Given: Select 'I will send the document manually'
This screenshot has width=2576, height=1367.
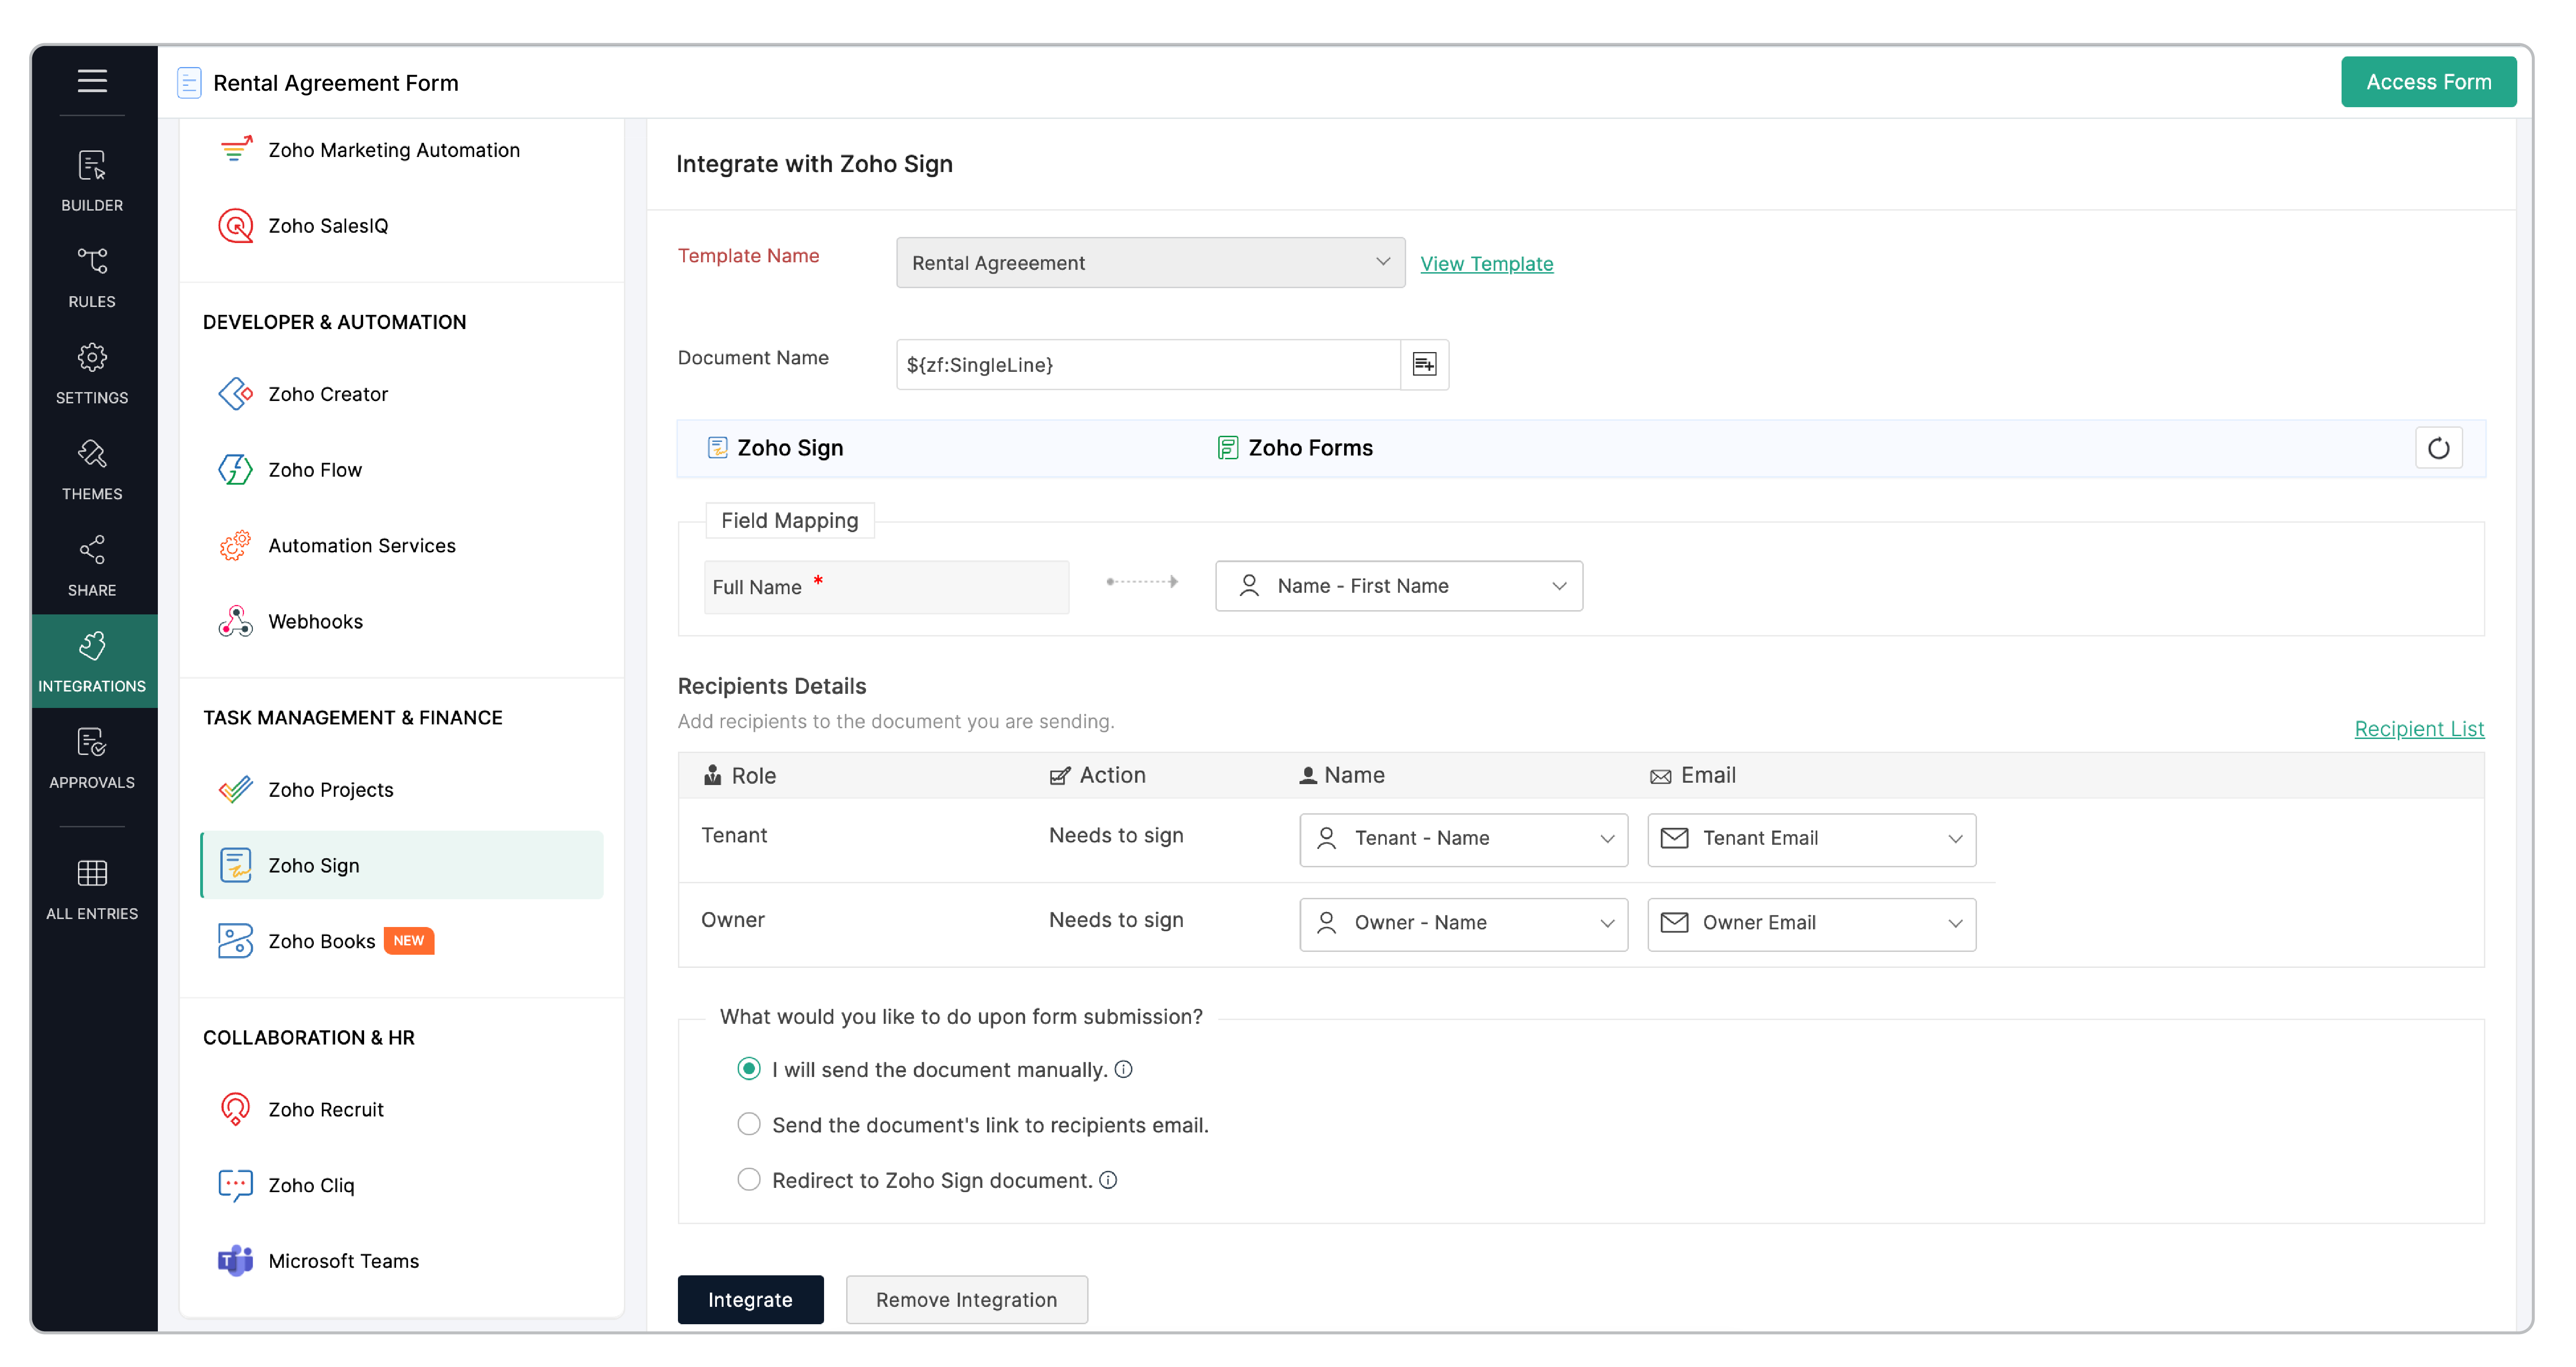Looking at the screenshot, I should coord(748,1069).
